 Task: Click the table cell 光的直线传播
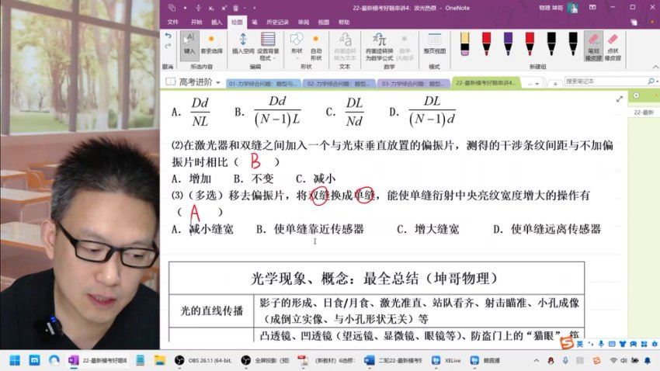211,311
